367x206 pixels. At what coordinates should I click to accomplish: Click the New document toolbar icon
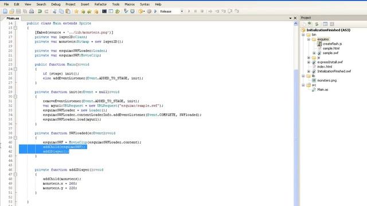[5, 11]
